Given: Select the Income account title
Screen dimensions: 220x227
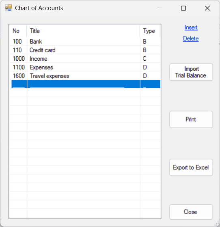Looking at the screenshot, I should click(39, 59).
